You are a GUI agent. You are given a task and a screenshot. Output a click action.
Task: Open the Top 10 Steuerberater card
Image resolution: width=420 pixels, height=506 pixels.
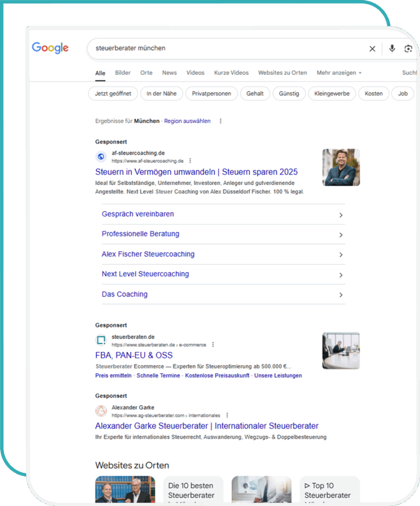point(329,490)
